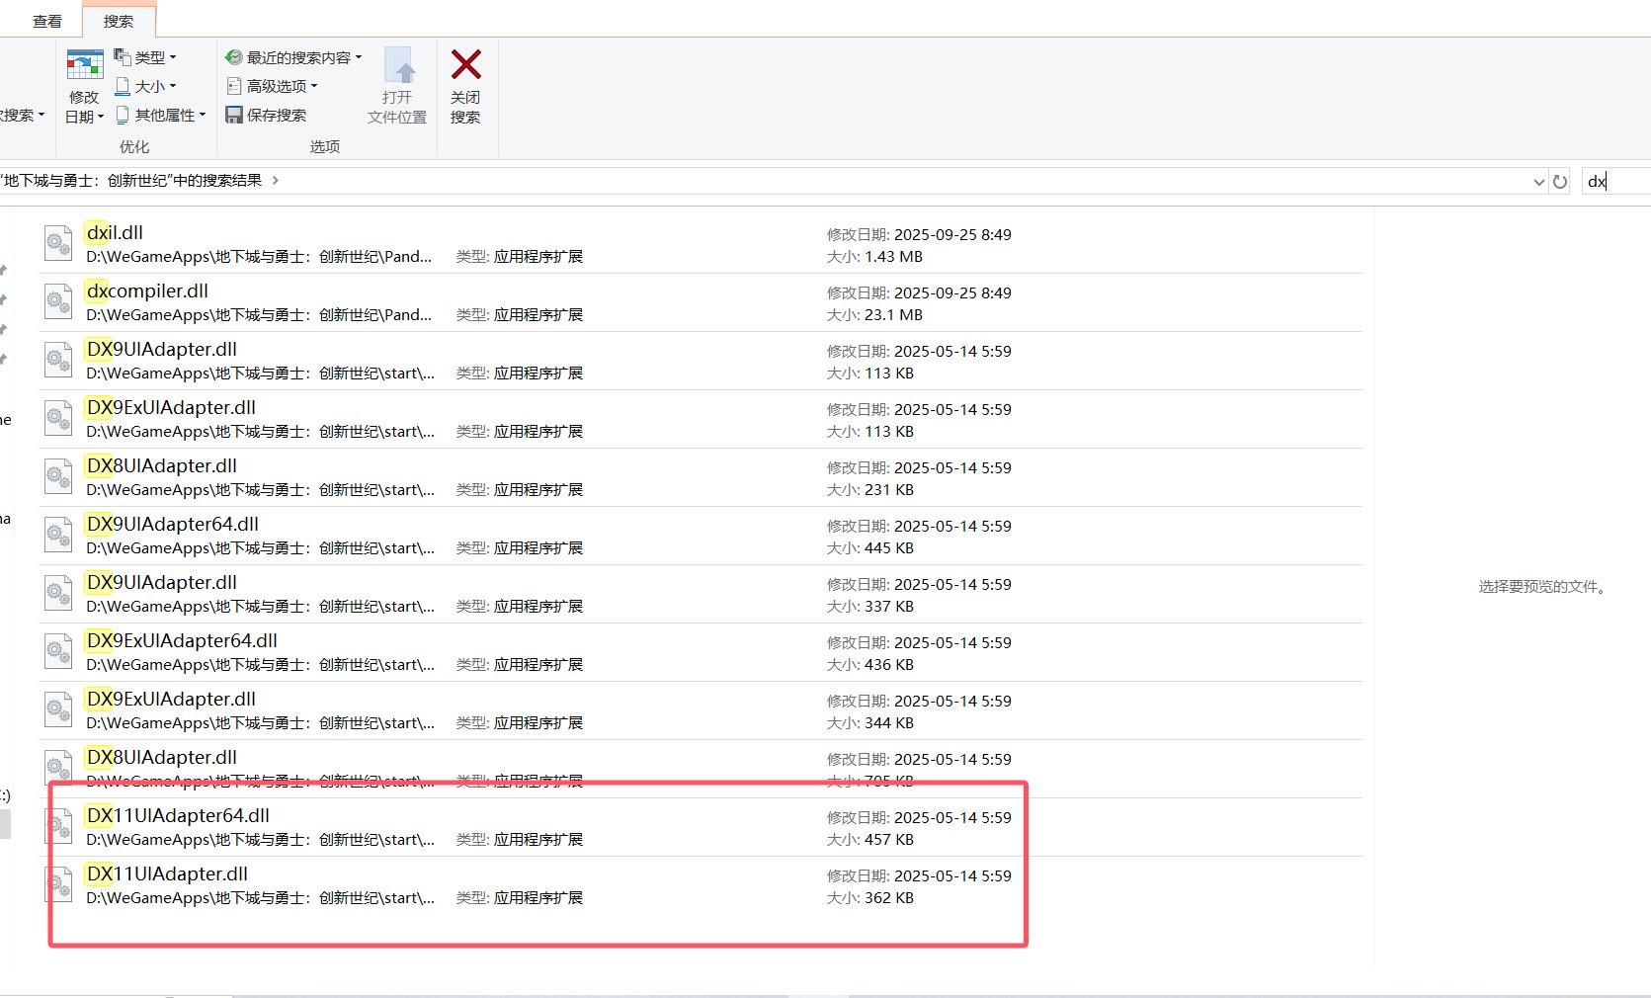Viewport: 1651px width, 998px height.
Task: Click inside the search box containing dx
Action: click(1610, 181)
